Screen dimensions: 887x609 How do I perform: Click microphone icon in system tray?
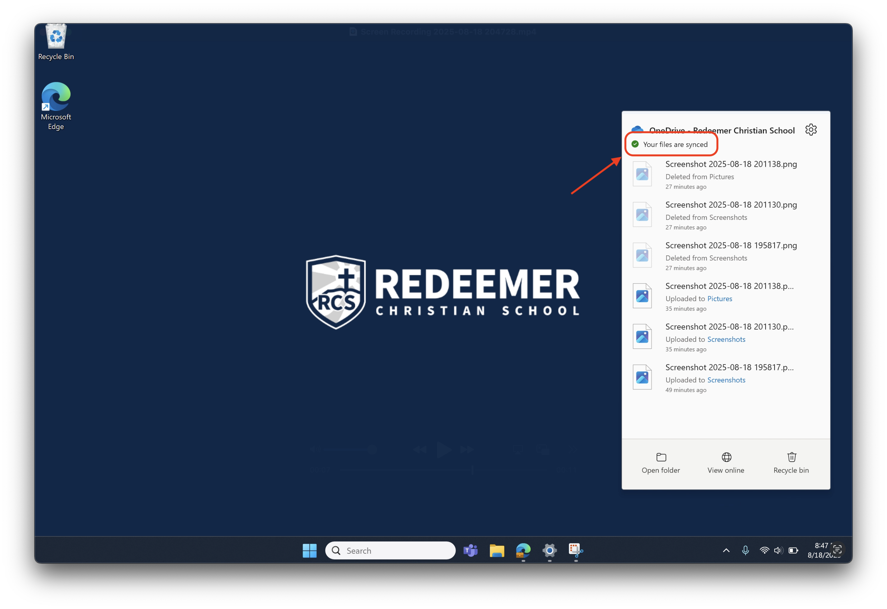745,550
